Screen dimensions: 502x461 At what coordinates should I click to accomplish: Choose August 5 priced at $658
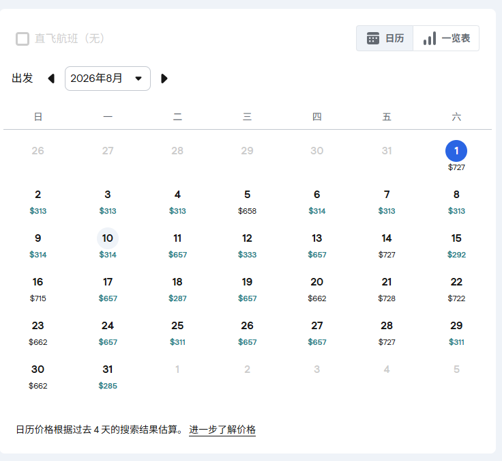click(x=247, y=201)
